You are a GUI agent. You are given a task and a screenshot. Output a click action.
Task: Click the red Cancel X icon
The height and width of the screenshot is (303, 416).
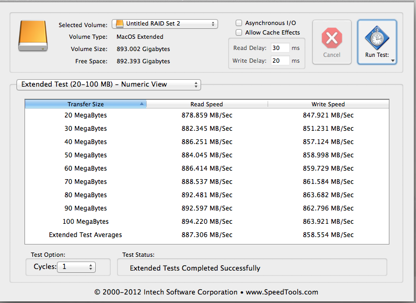click(331, 38)
